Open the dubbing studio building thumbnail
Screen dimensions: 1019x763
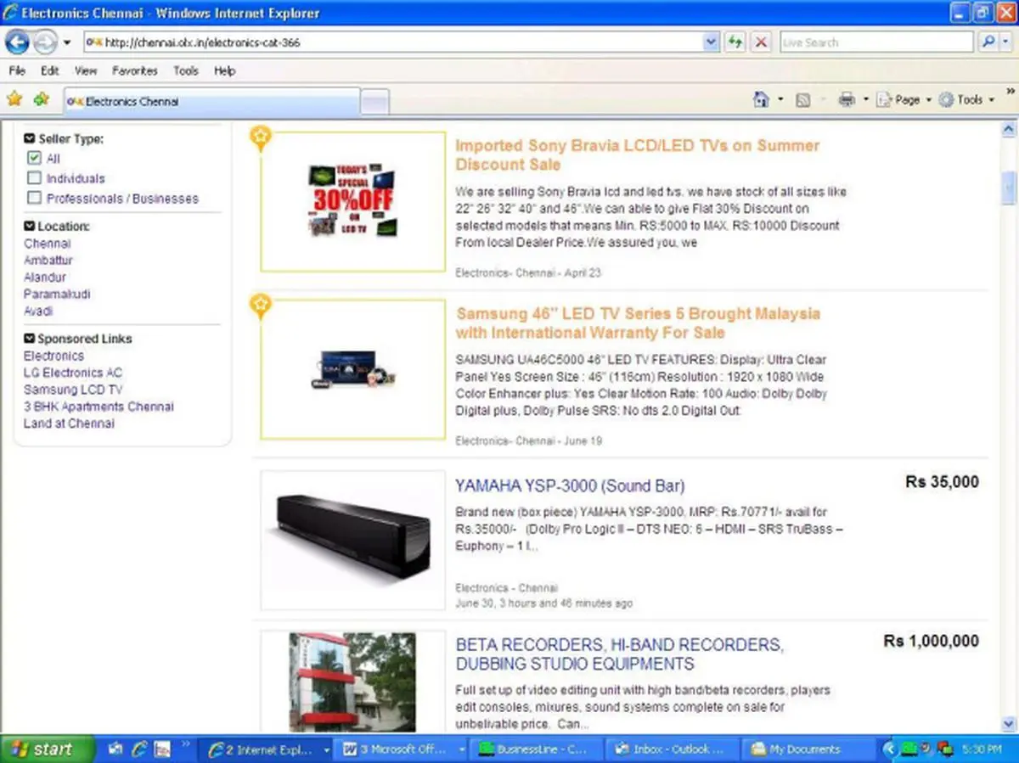pos(353,682)
